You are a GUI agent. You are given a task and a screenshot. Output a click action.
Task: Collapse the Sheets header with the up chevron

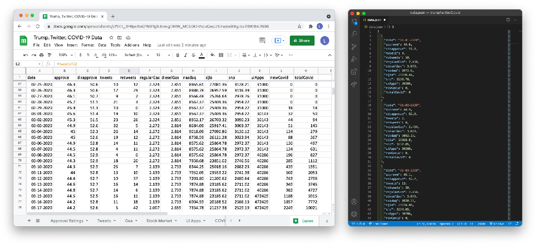coord(329,55)
